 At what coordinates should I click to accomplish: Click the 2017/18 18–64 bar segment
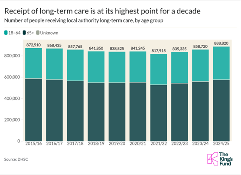point(75,65)
